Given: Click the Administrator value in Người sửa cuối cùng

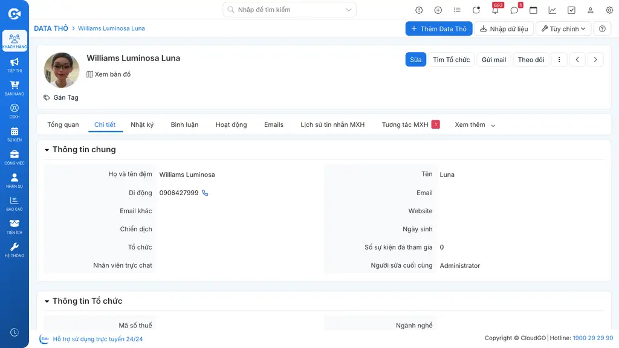Looking at the screenshot, I should click(x=460, y=266).
